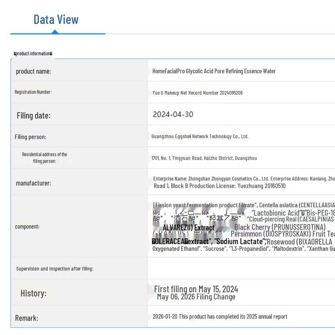Select the record number value 2024095206
The height and width of the screenshot is (335, 335).
pos(231,93)
